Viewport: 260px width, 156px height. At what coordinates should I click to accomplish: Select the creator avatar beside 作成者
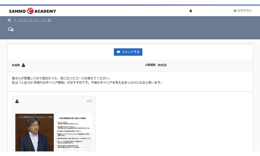(x=23, y=65)
